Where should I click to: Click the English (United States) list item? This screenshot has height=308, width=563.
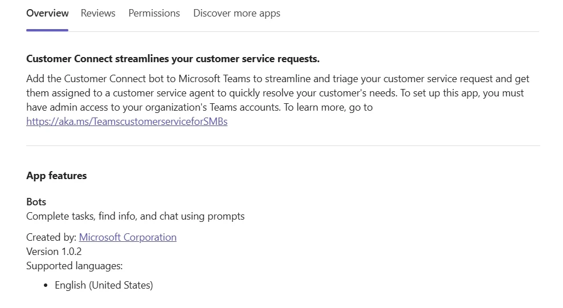tap(104, 285)
